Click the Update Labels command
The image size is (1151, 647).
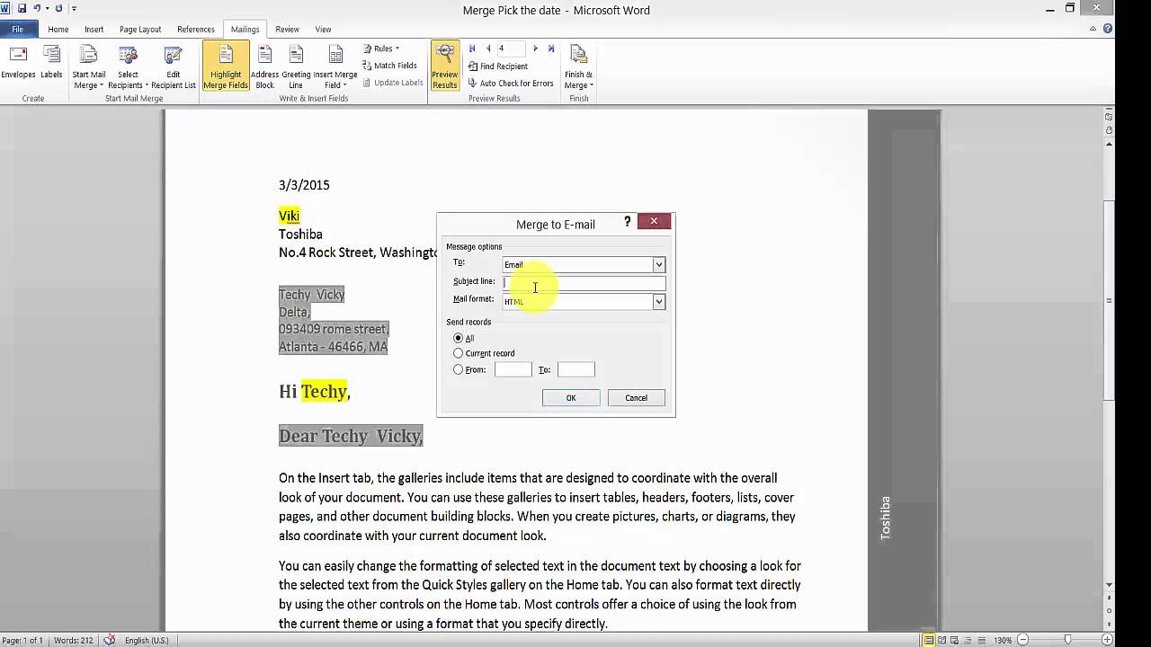tap(392, 83)
